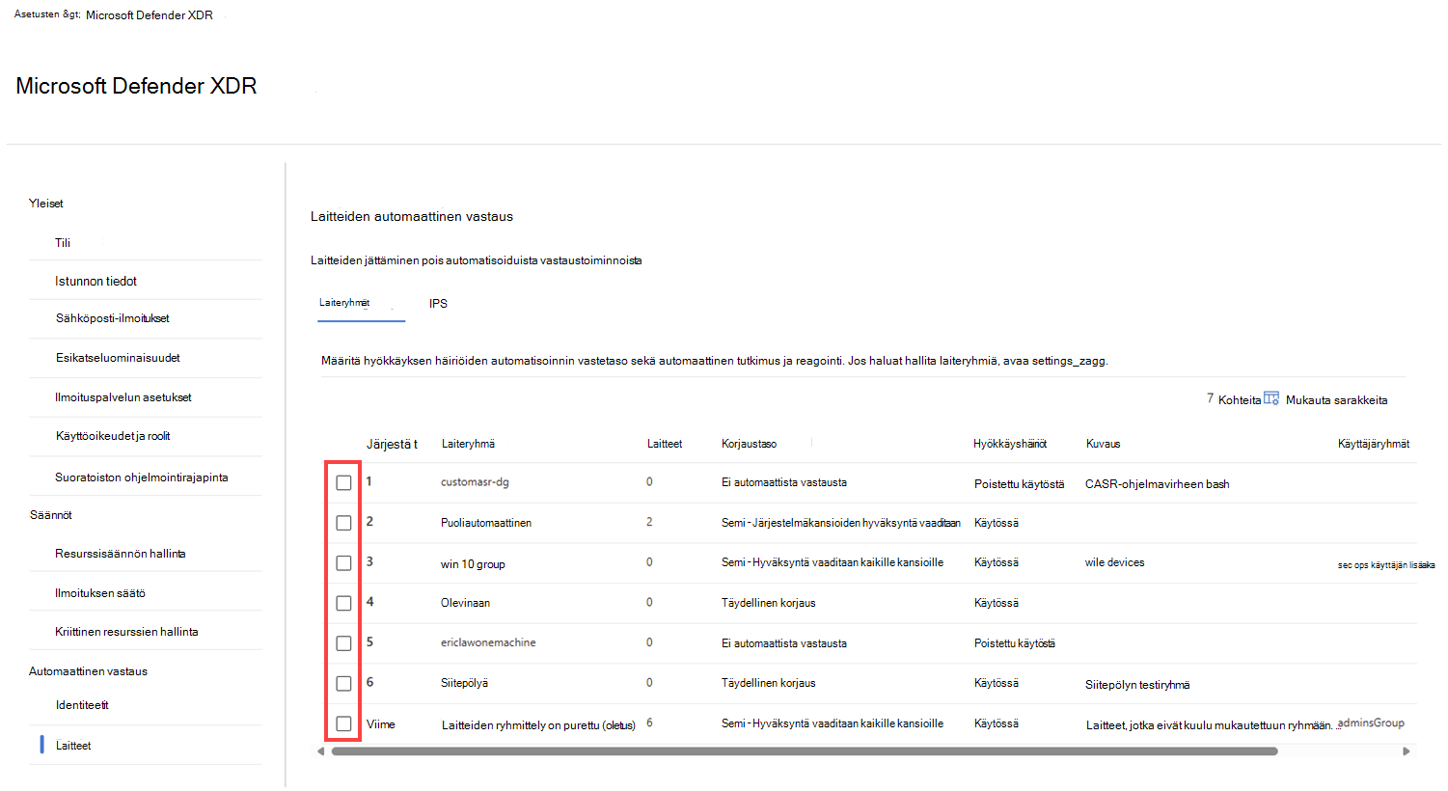
Task: Go to Kriittinen resurssien hallinta
Action: click(x=126, y=632)
